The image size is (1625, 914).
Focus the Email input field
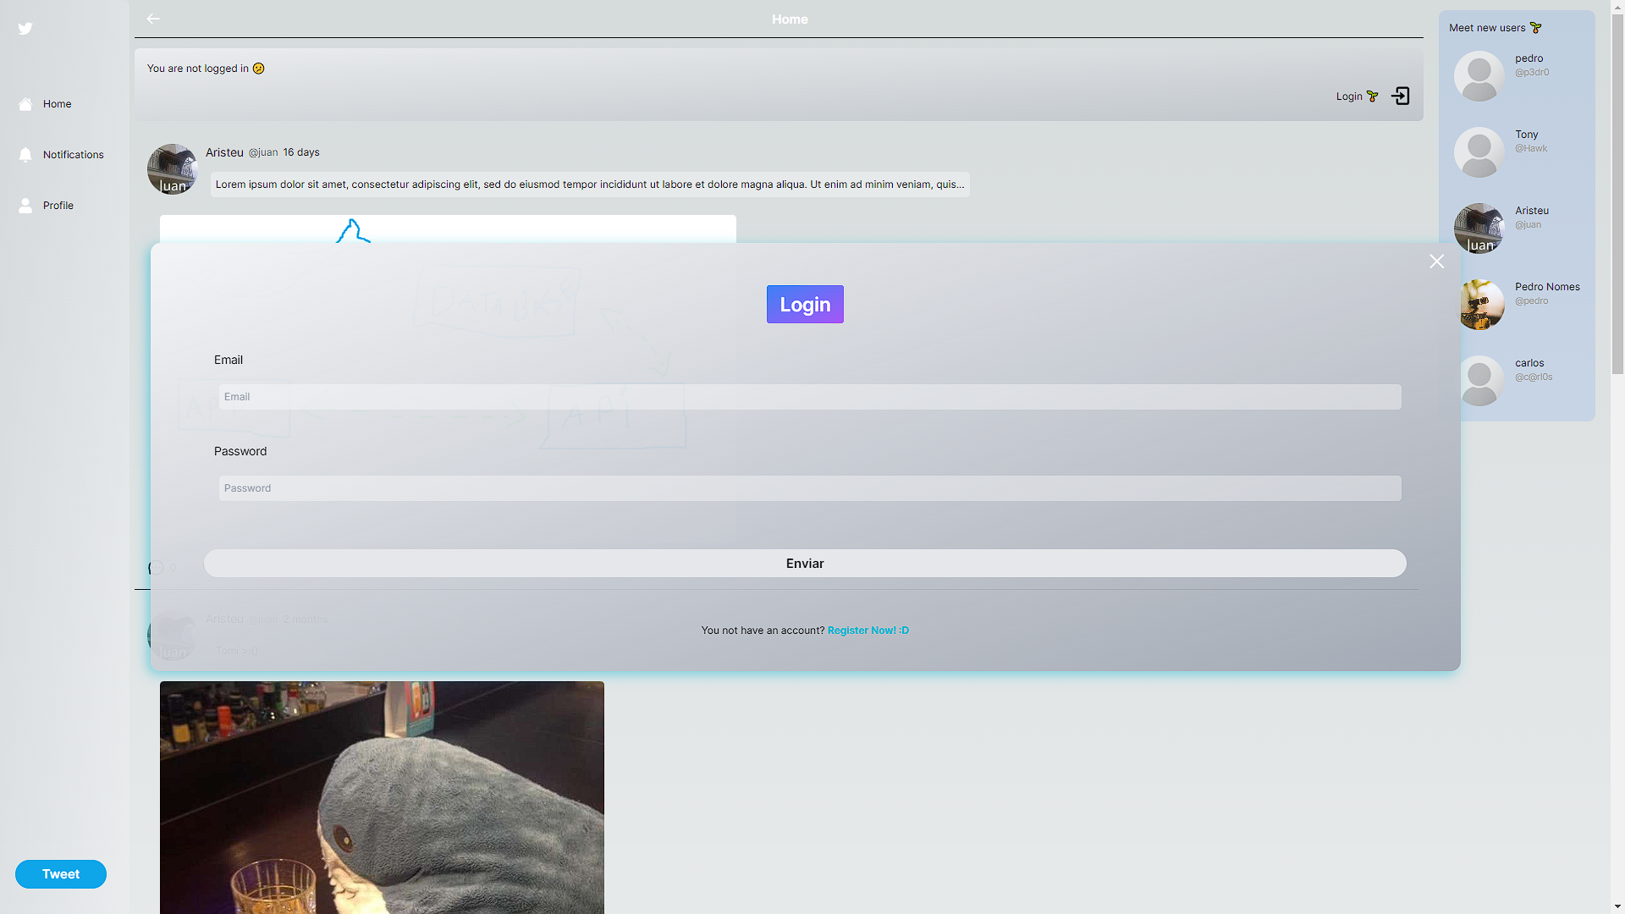click(809, 397)
